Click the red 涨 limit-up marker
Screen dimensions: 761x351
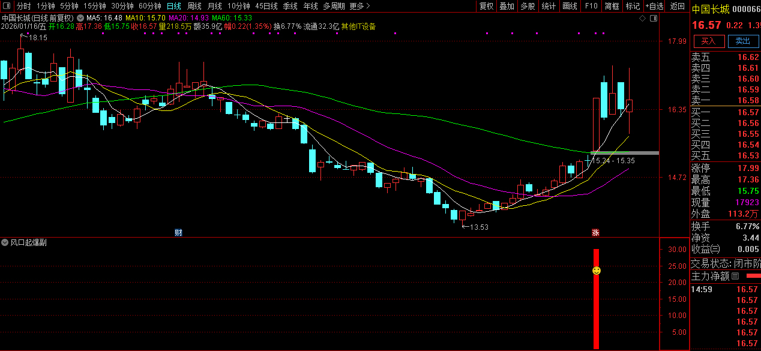(x=596, y=232)
